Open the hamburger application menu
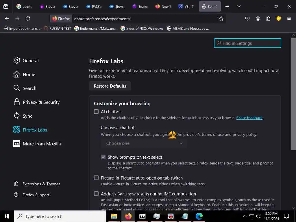The width and height of the screenshot is (296, 222). point(289,18)
